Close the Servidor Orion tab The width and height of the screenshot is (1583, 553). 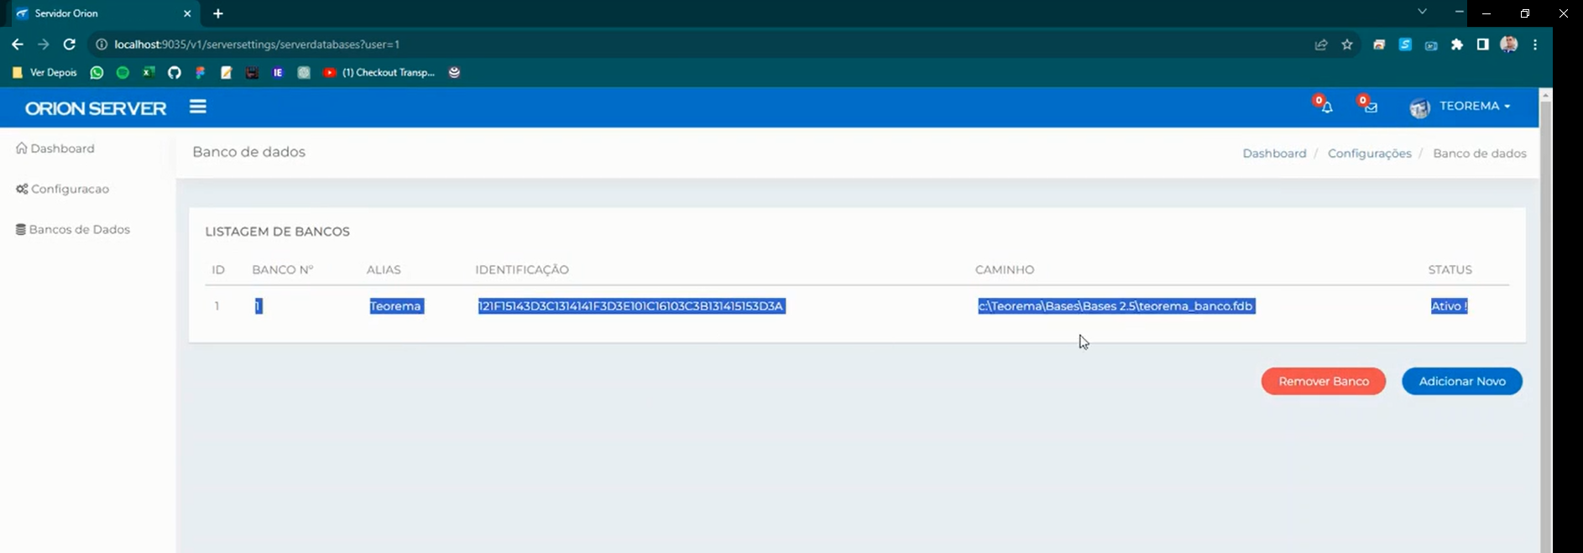tap(187, 13)
